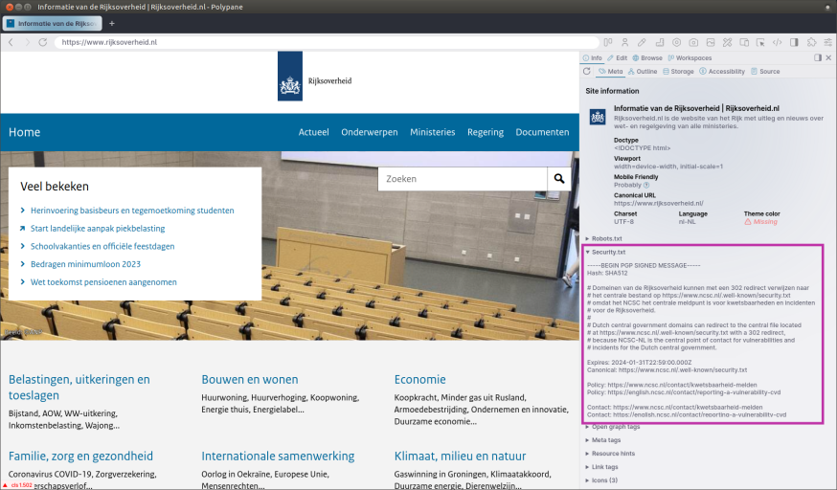Expand the Meta tags section

pyautogui.click(x=602, y=440)
